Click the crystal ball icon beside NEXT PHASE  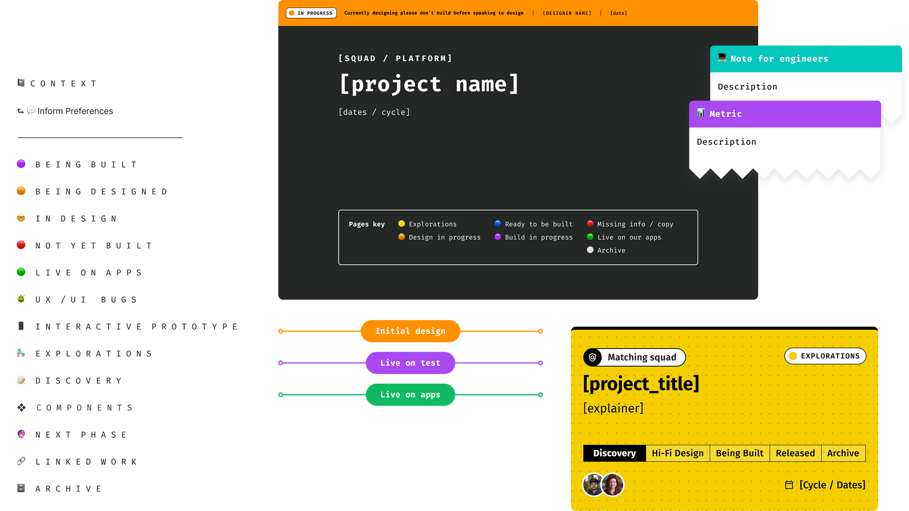pos(21,434)
